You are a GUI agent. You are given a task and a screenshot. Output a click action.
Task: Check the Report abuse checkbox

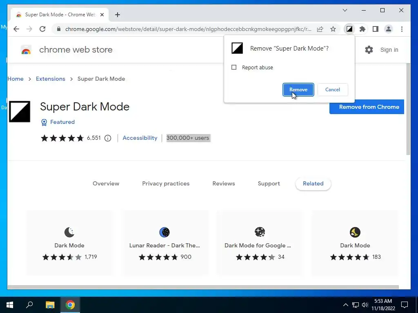(x=234, y=67)
